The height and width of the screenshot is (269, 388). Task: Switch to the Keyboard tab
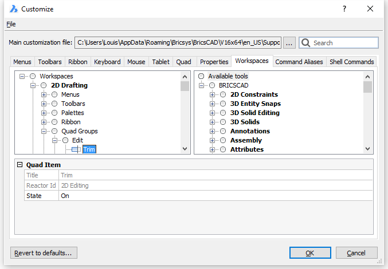click(107, 62)
